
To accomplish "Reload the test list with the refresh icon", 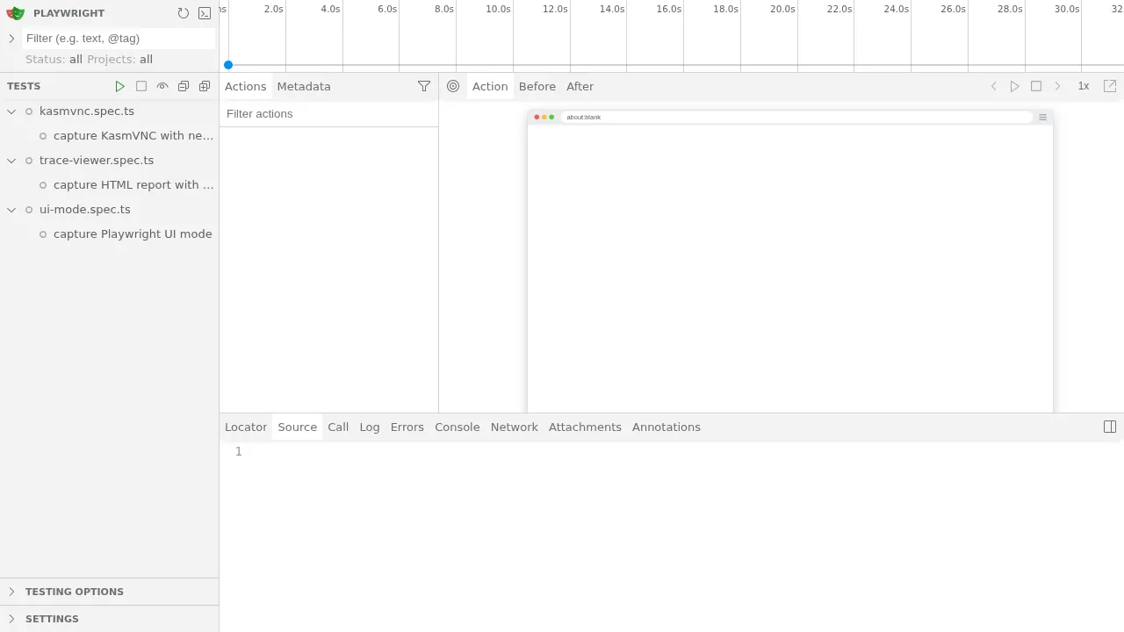I will (x=184, y=12).
